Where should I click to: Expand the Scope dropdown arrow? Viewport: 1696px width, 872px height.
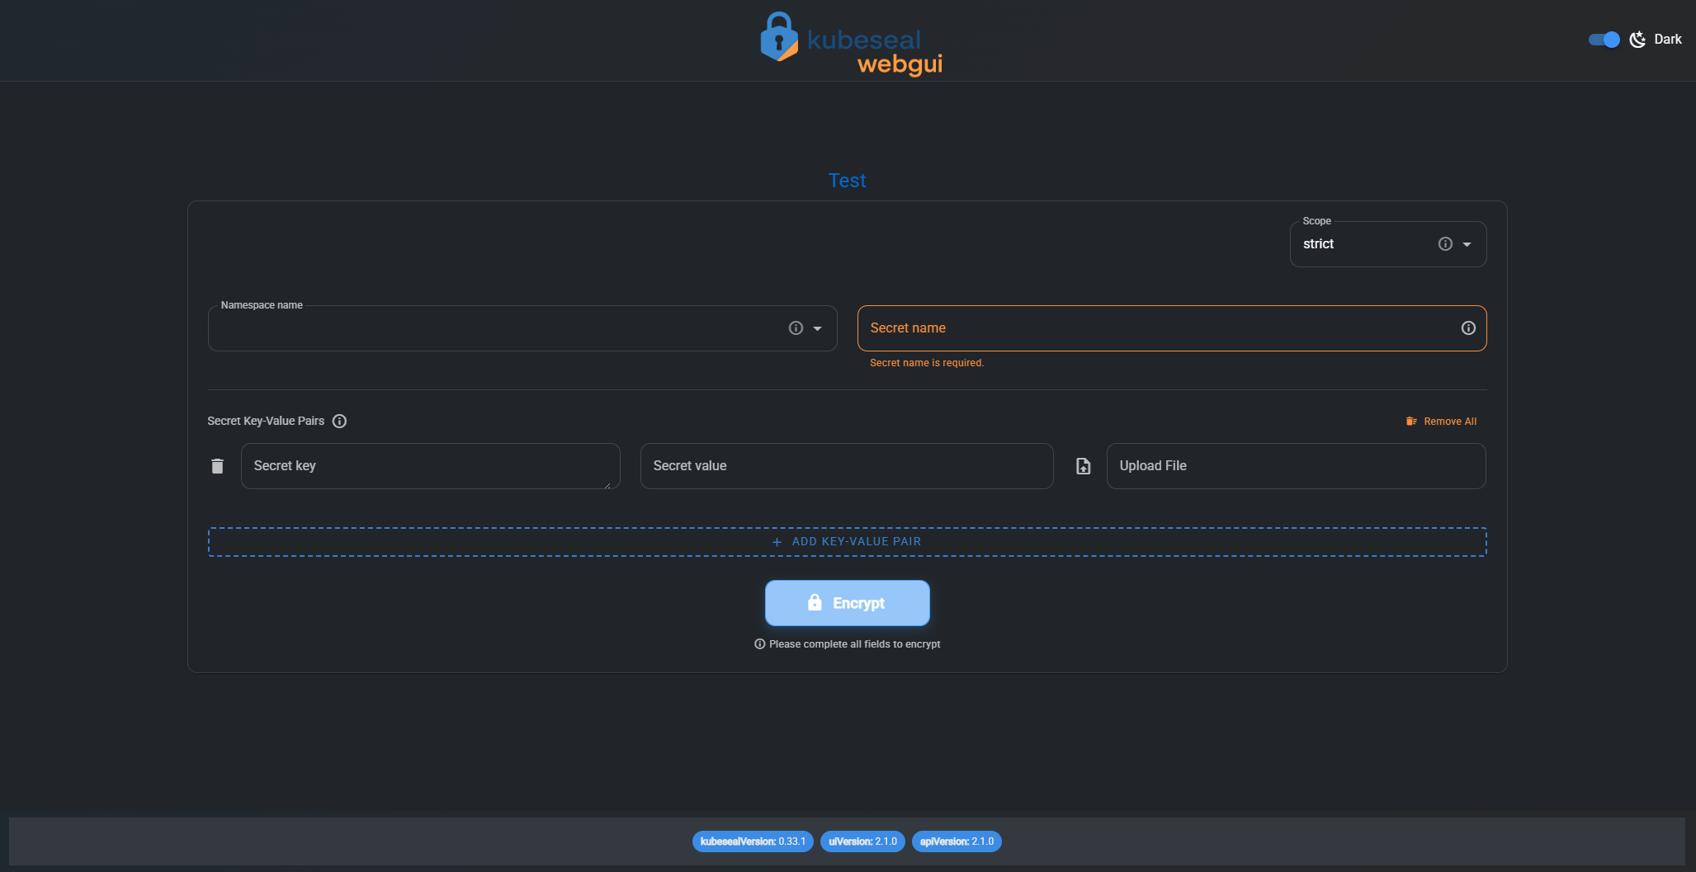click(1467, 244)
